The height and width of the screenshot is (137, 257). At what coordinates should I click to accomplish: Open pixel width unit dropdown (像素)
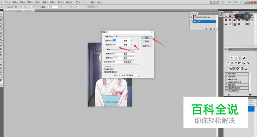[127, 40]
